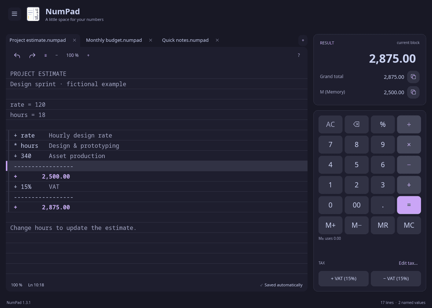Tap the divide operator key

tap(409, 124)
